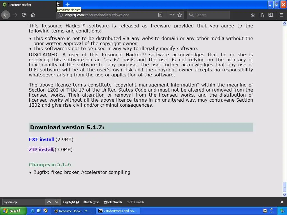The image size is (287, 215).
Task: Switch to 7-Zip C:\Documents taskbar window
Action: click(118, 211)
